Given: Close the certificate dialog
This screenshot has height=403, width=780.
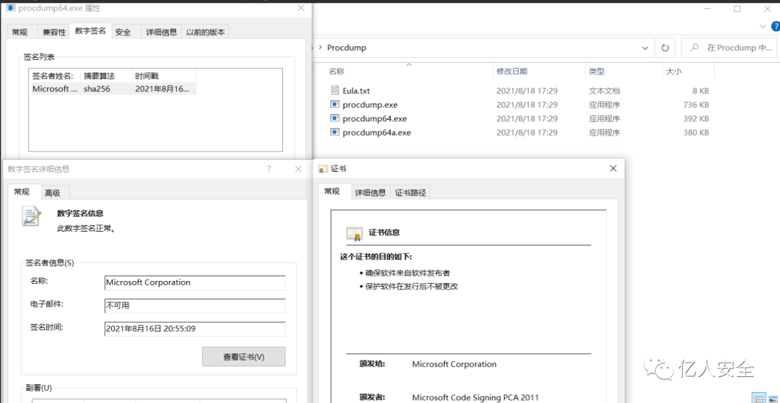Looking at the screenshot, I should 613,168.
